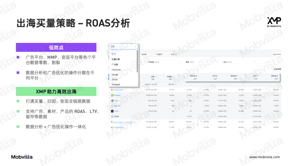This screenshot has height=166, width=289.
Task: Expand the 15,382.15 USD app row
Action: click(125, 127)
